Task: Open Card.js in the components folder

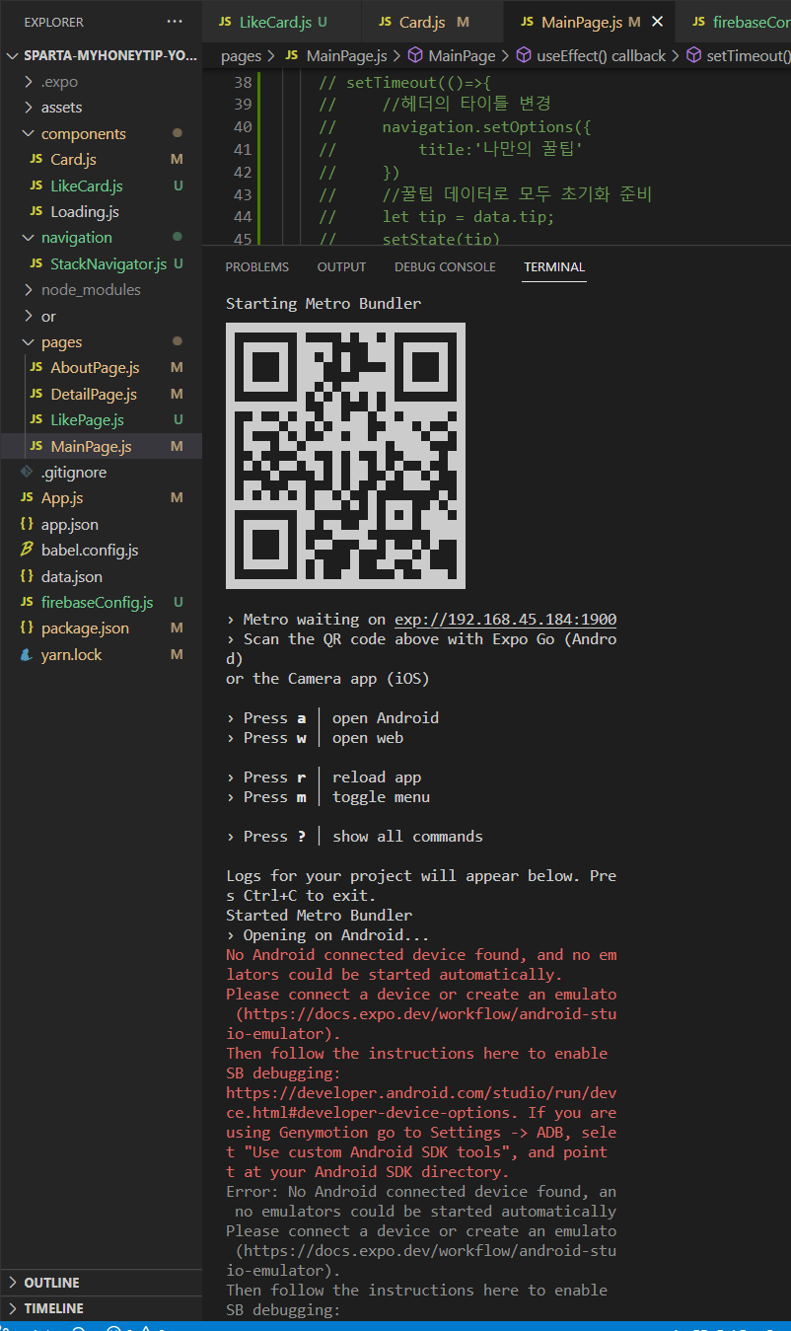Action: click(101, 160)
